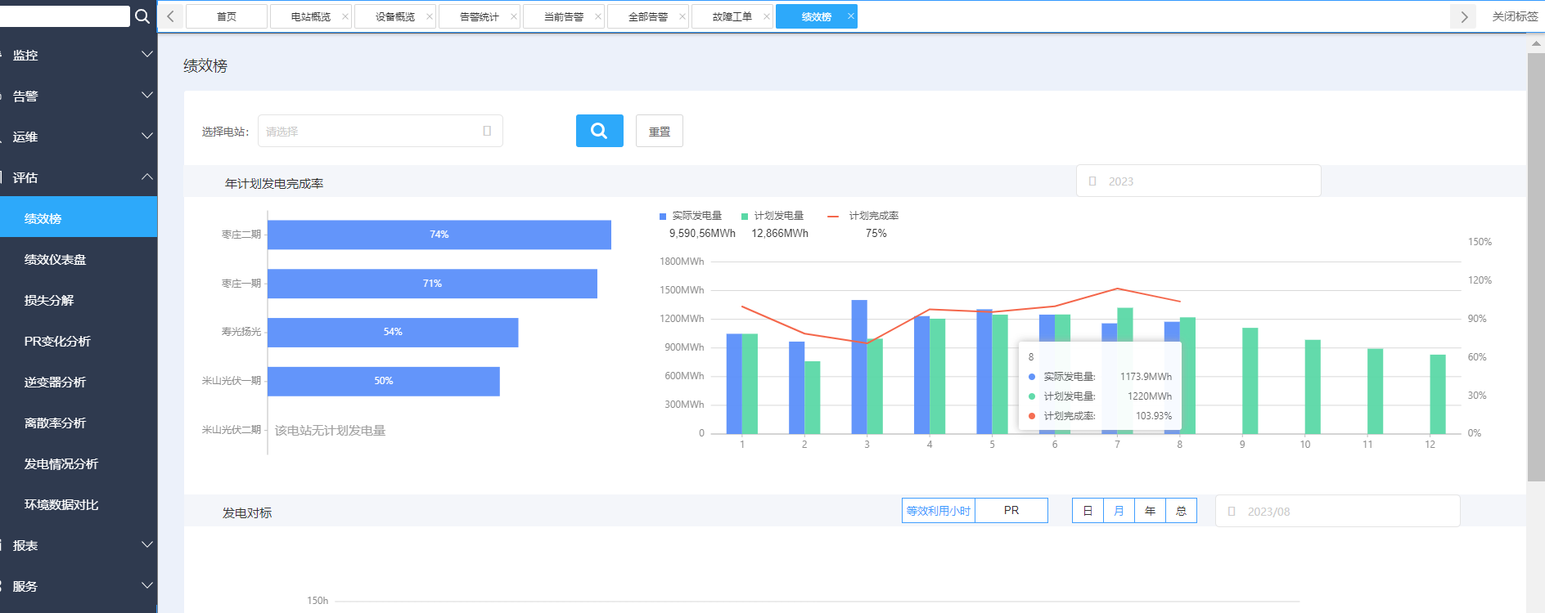Switch to the 告警统计 tab
Screen dimensions: 1545x613
pos(480,16)
